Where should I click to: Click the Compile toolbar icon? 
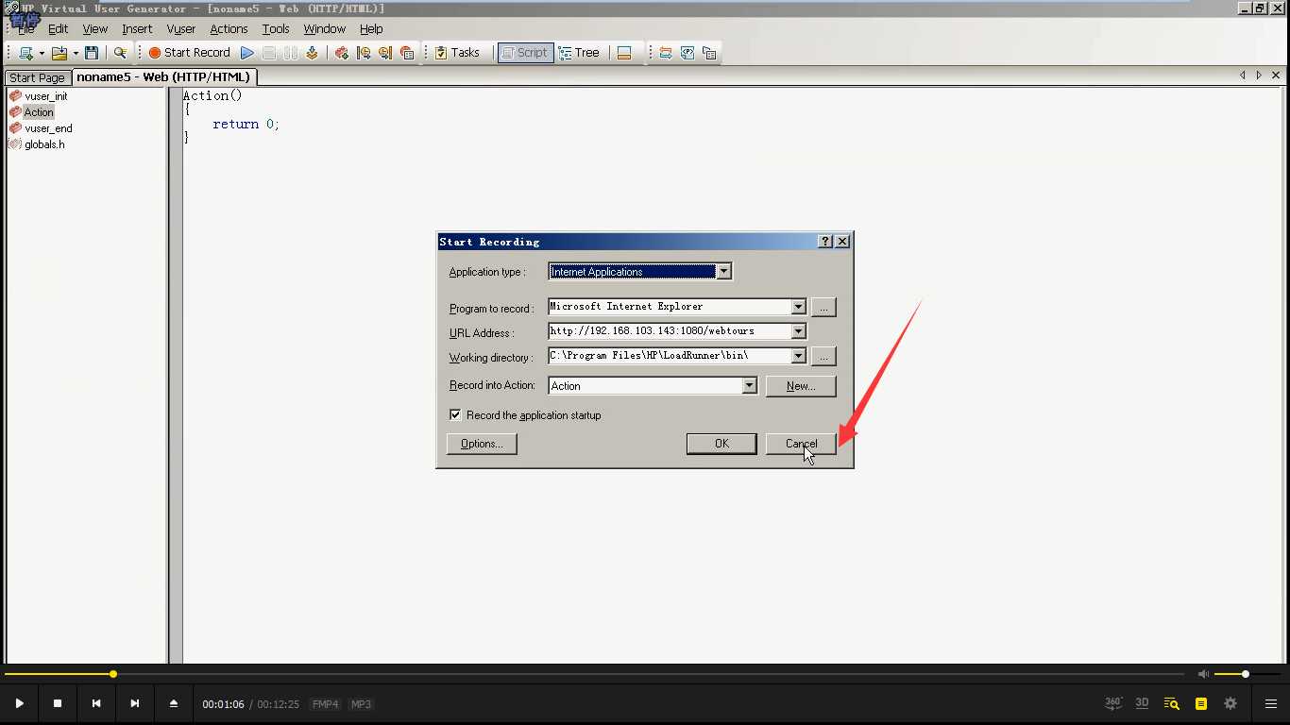(x=312, y=53)
